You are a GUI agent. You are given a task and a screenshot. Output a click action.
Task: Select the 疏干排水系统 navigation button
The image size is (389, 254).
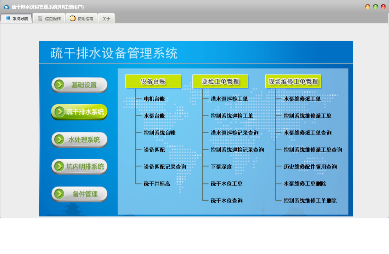coord(79,112)
